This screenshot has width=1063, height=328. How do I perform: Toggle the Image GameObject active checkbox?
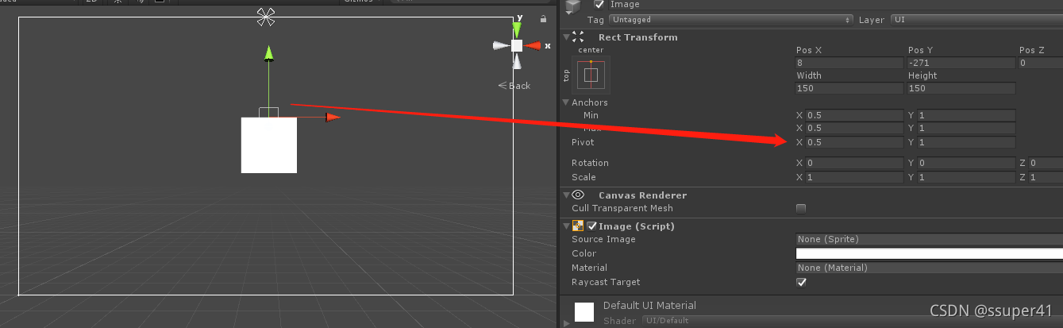click(599, 5)
